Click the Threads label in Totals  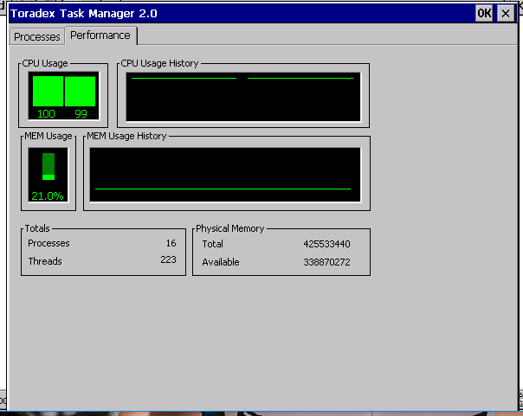point(45,261)
